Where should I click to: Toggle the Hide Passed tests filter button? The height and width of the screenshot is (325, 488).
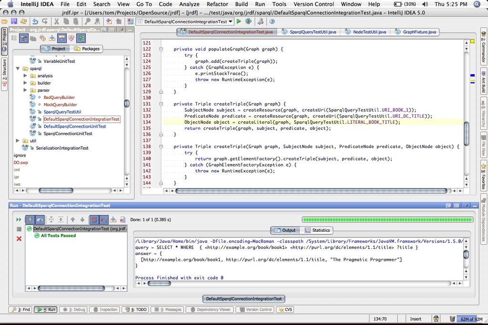[30, 220]
